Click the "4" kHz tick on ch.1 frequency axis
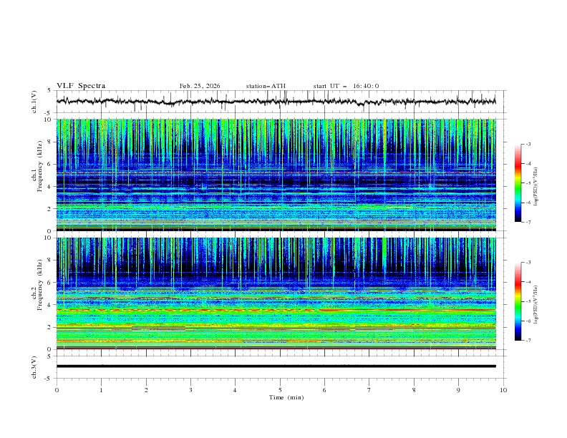The height and width of the screenshot is (438, 567). point(51,187)
